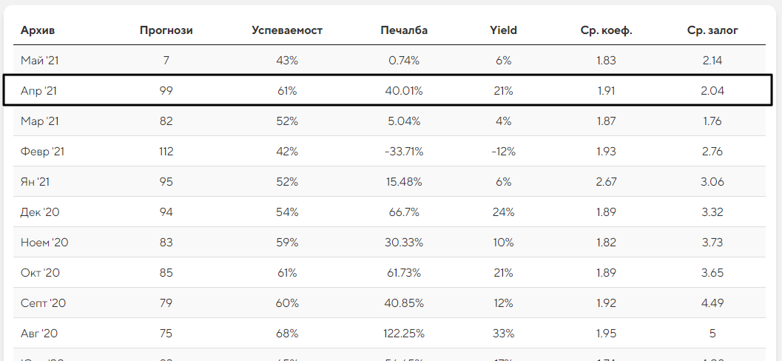Open the Мар '21 archive entry
Viewport: 782px width, 361px height.
coord(39,121)
